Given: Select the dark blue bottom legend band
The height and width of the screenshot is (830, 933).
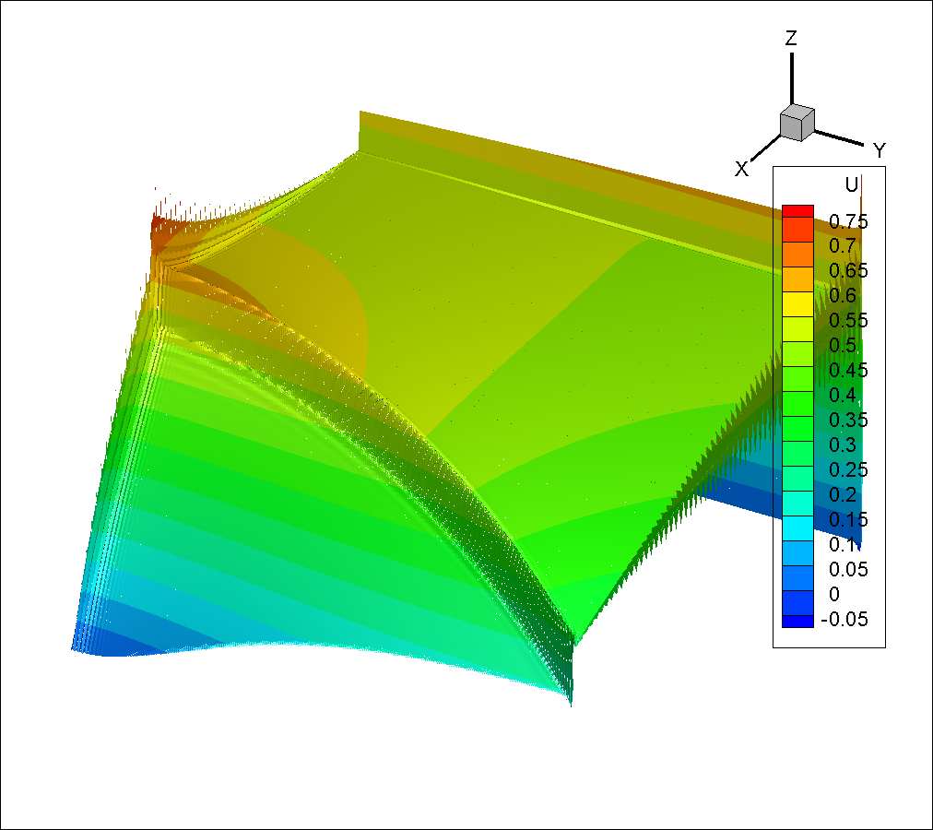Looking at the screenshot, I should 797,621.
